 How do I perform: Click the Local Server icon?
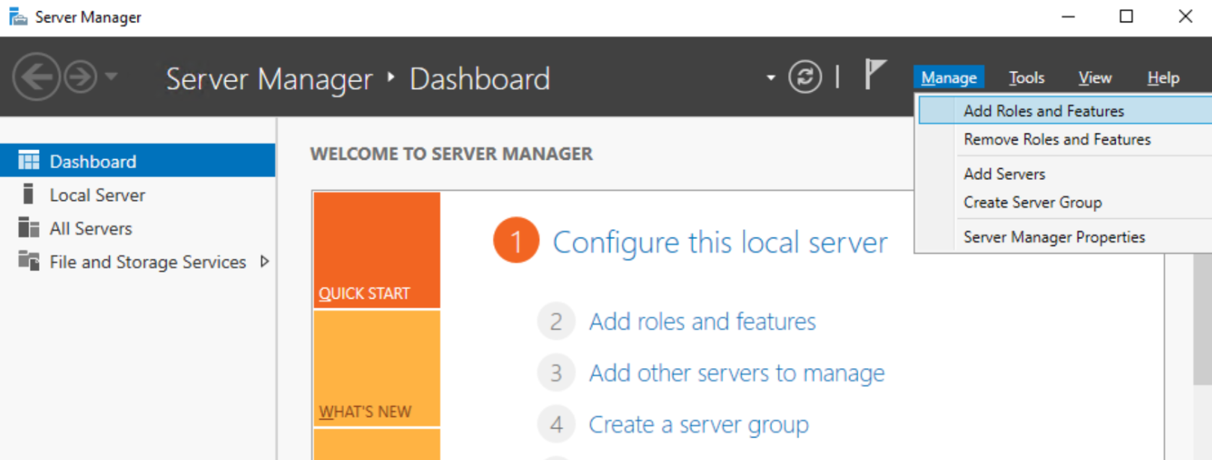click(28, 194)
